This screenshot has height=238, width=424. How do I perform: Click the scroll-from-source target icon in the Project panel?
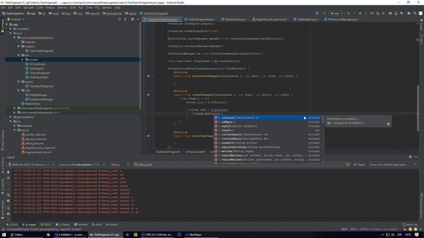(119, 19)
